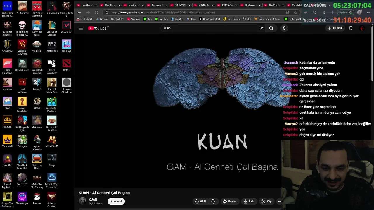The image size is (374, 210).
Task: Open Neon Abyss desktop icon
Action: [22, 198]
